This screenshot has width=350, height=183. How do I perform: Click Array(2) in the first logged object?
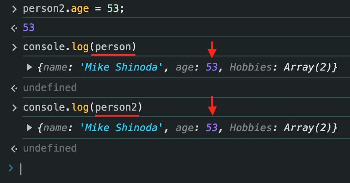click(x=309, y=67)
